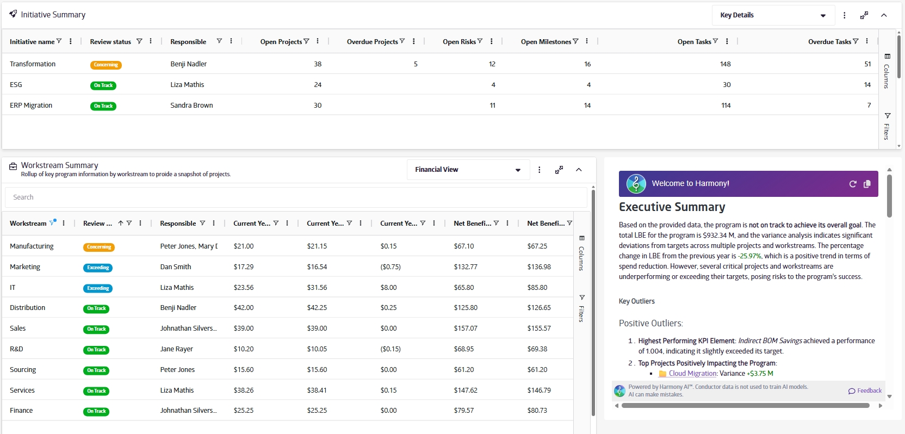The width and height of the screenshot is (905, 434).
Task: Click the $147.62 value in Services row
Action: pos(466,390)
